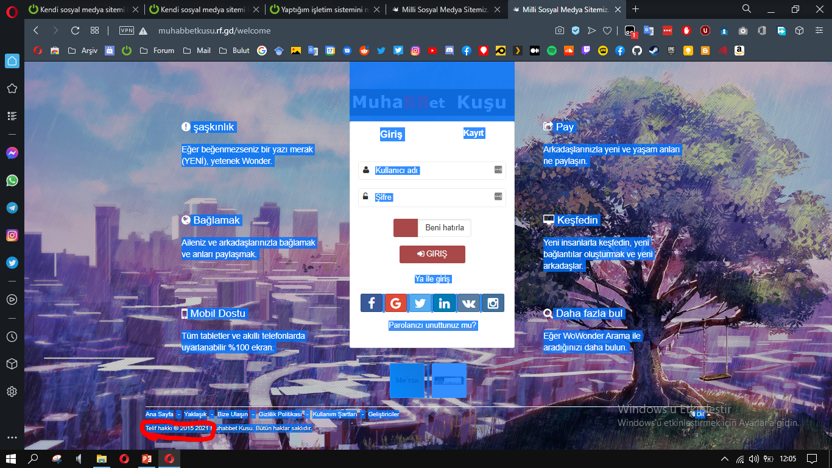Open Telegram from the Opera sidebar

tap(12, 208)
